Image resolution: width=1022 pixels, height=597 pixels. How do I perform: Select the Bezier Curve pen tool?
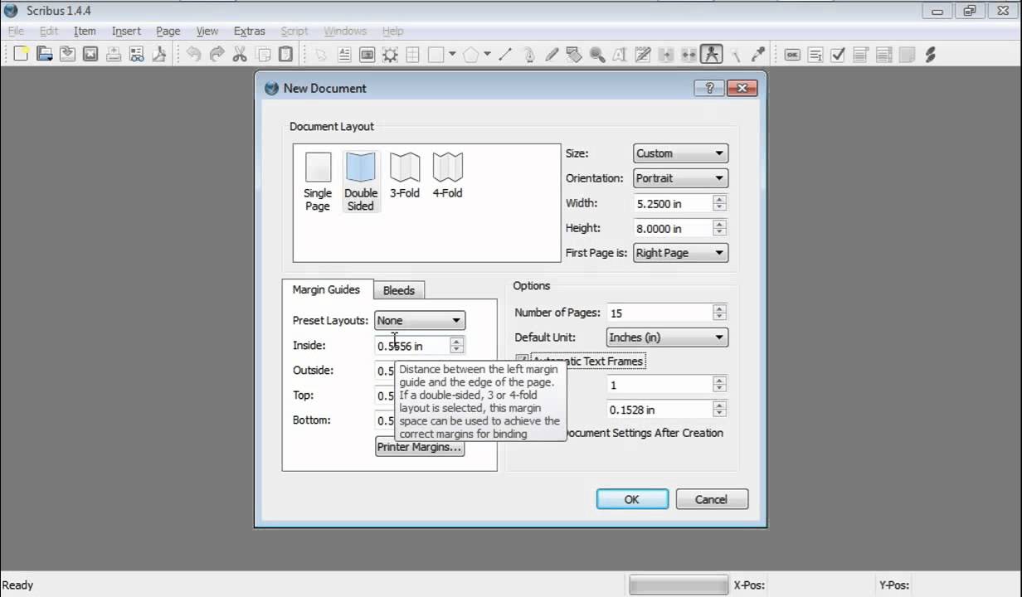point(528,54)
